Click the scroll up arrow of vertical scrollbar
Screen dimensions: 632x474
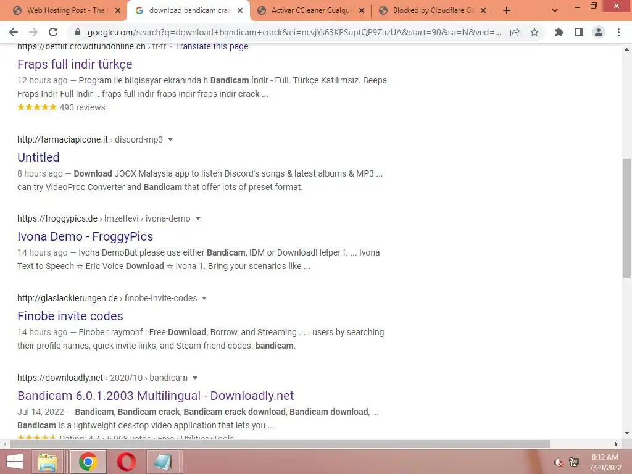[x=626, y=49]
